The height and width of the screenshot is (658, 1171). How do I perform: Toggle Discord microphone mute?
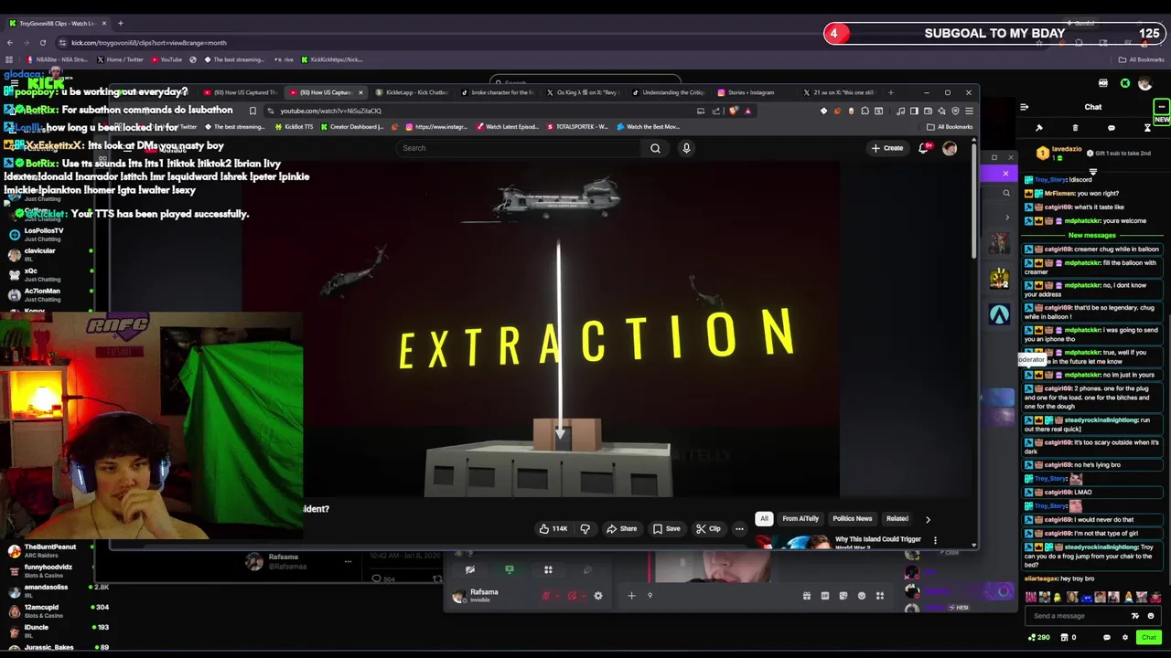coord(546,596)
